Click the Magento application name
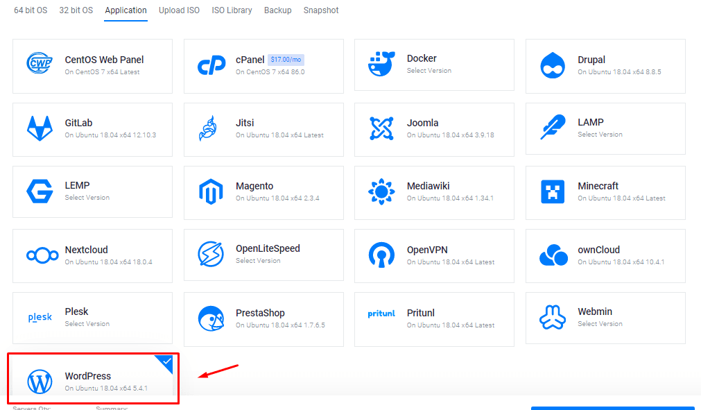Viewport: 701px width, 410px height. (x=254, y=186)
